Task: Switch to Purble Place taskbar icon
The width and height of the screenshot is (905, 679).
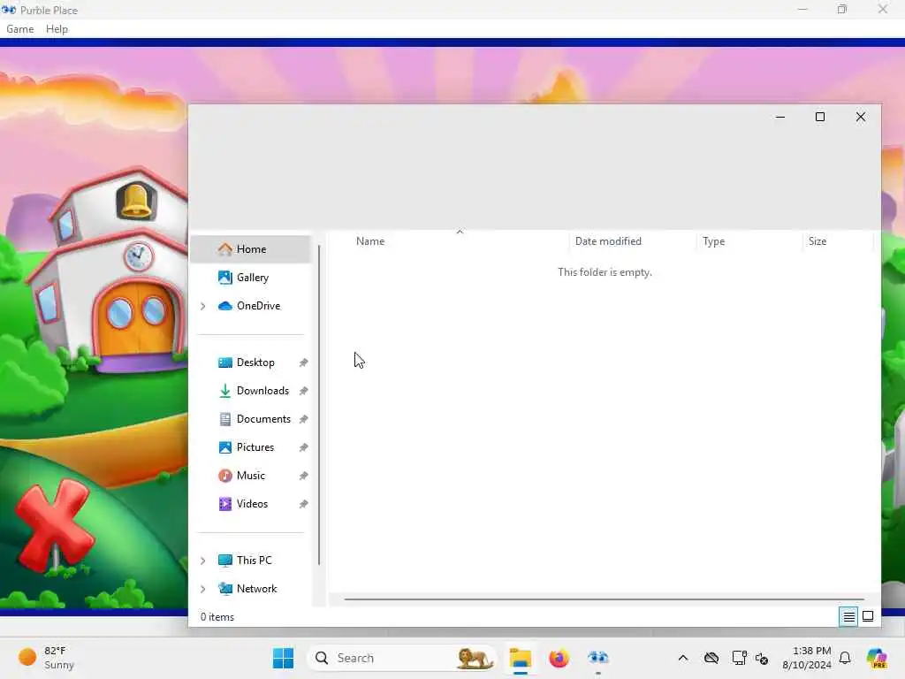Action: tap(598, 658)
